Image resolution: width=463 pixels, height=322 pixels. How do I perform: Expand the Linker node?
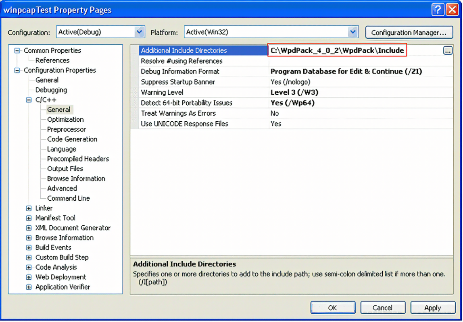(x=29, y=208)
